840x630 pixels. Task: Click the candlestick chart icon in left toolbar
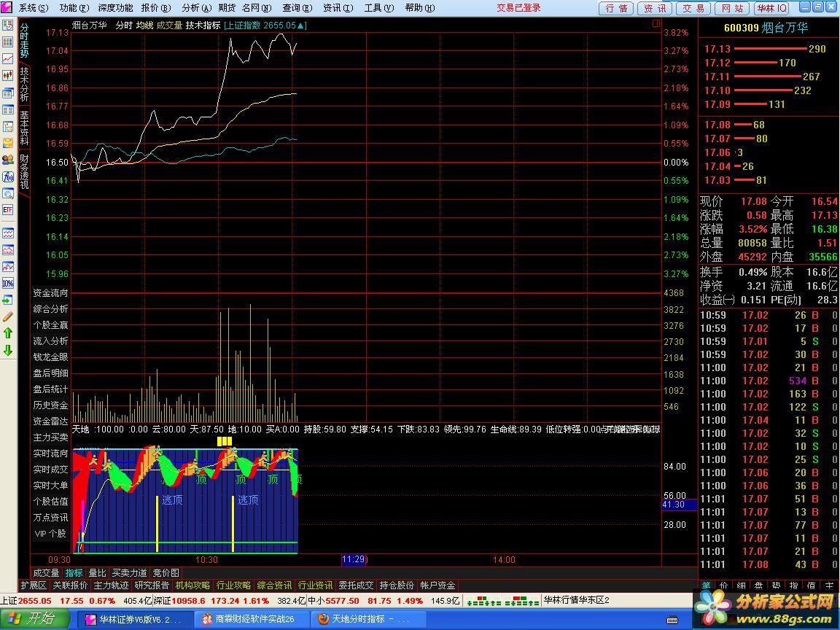pos(7,76)
